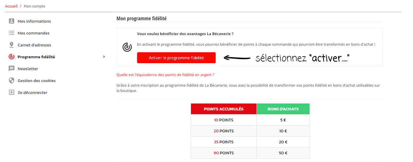Expand the red chevron next to Programme fidélité

pyautogui.click(x=104, y=57)
